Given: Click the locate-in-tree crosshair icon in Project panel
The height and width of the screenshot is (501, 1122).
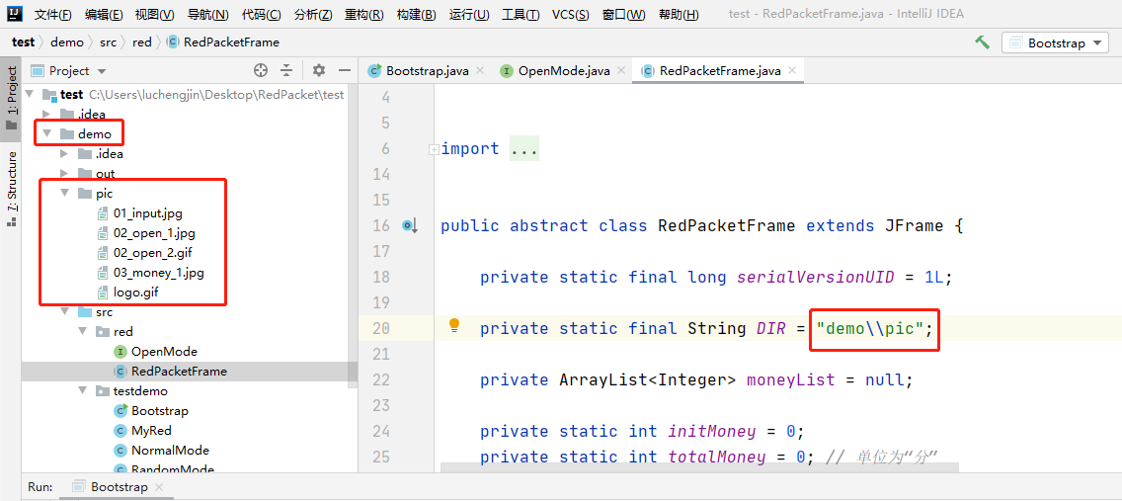Looking at the screenshot, I should pos(261,70).
